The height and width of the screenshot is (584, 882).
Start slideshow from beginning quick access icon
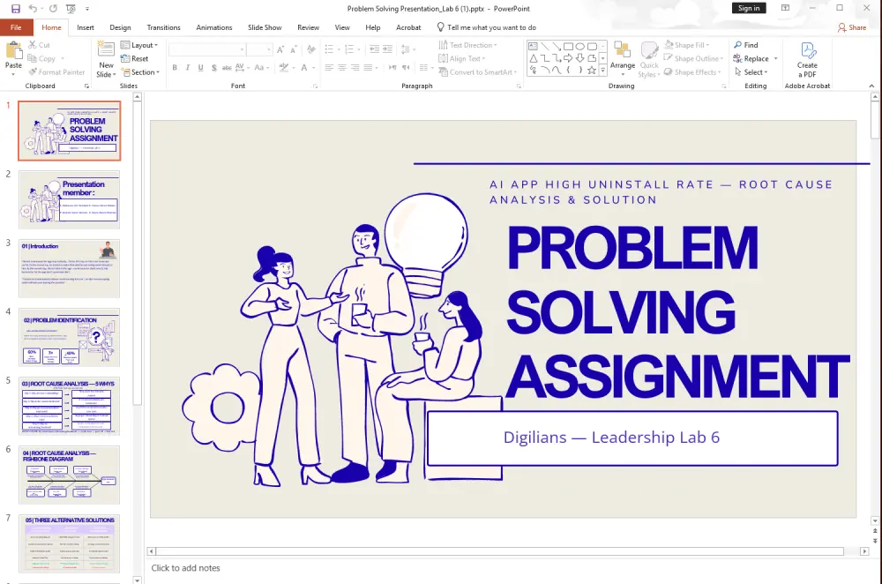[71, 9]
